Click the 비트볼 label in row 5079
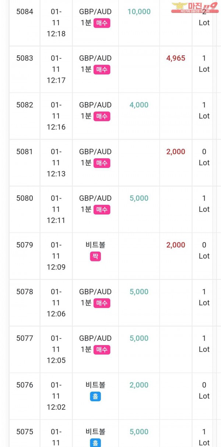 tap(95, 245)
